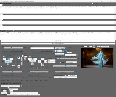The width and height of the screenshot is (116, 97).
Task: Click the skip-to-first-frame icon
Action: (54, 51)
